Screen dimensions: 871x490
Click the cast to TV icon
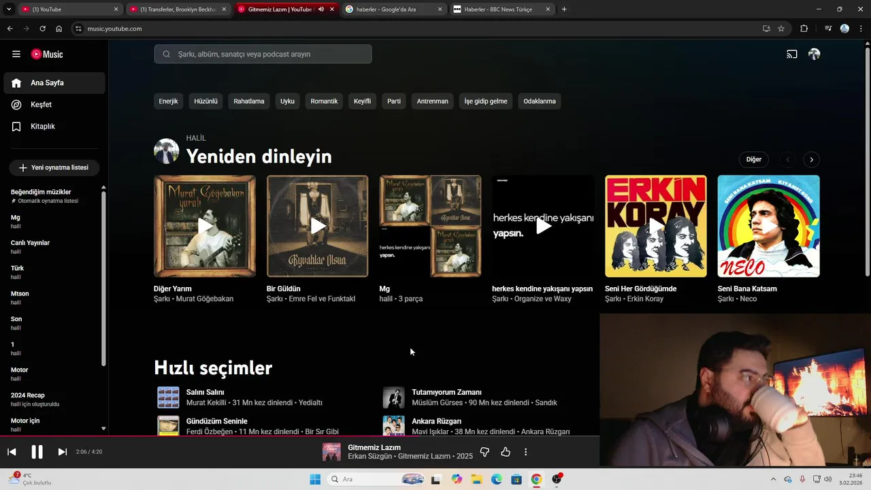tap(792, 54)
